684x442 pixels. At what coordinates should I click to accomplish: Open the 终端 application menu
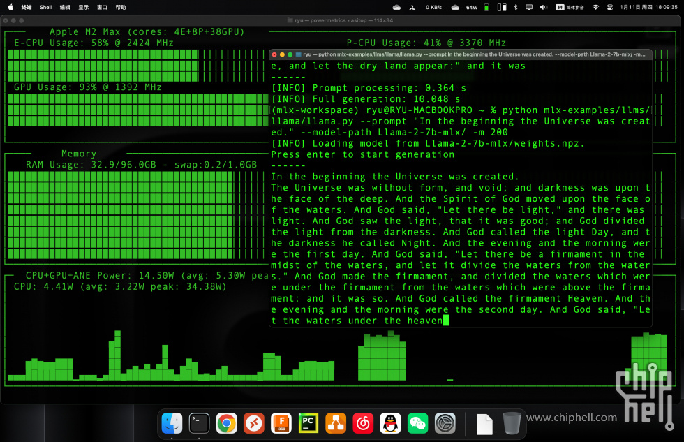pos(27,7)
